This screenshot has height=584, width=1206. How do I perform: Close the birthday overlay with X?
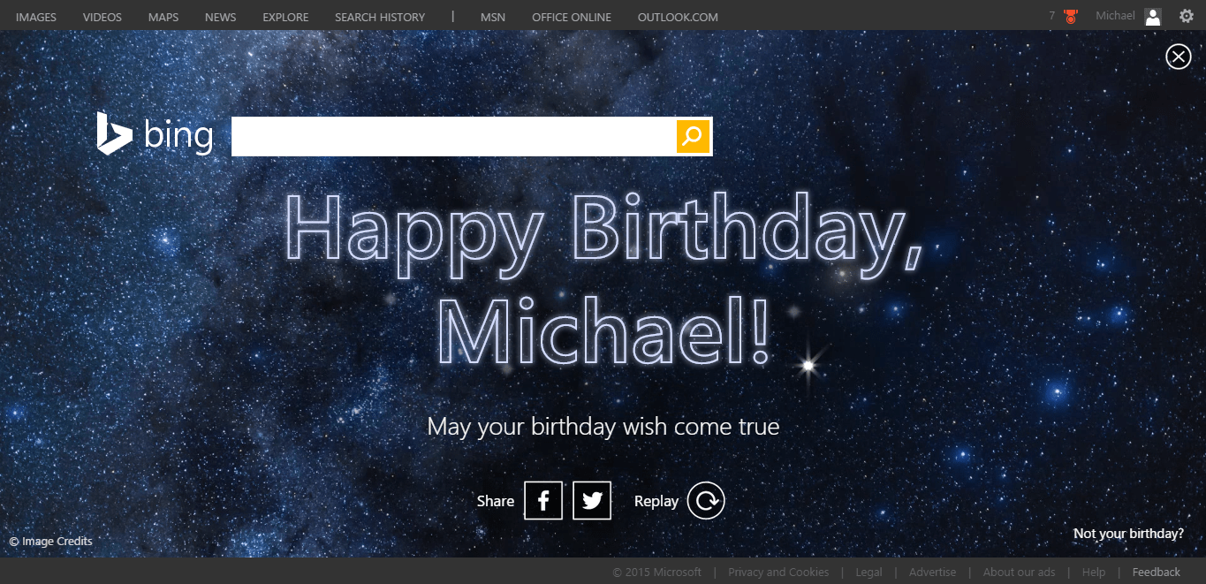tap(1178, 57)
